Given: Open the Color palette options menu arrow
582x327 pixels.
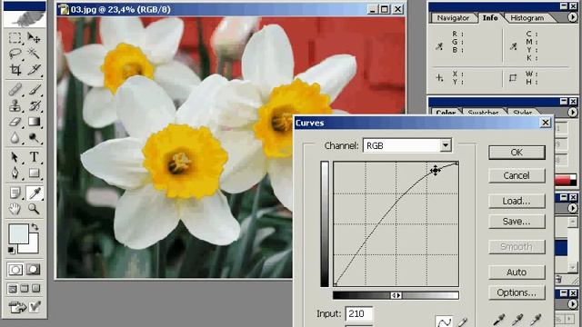Looking at the screenshot, I should coord(572,112).
